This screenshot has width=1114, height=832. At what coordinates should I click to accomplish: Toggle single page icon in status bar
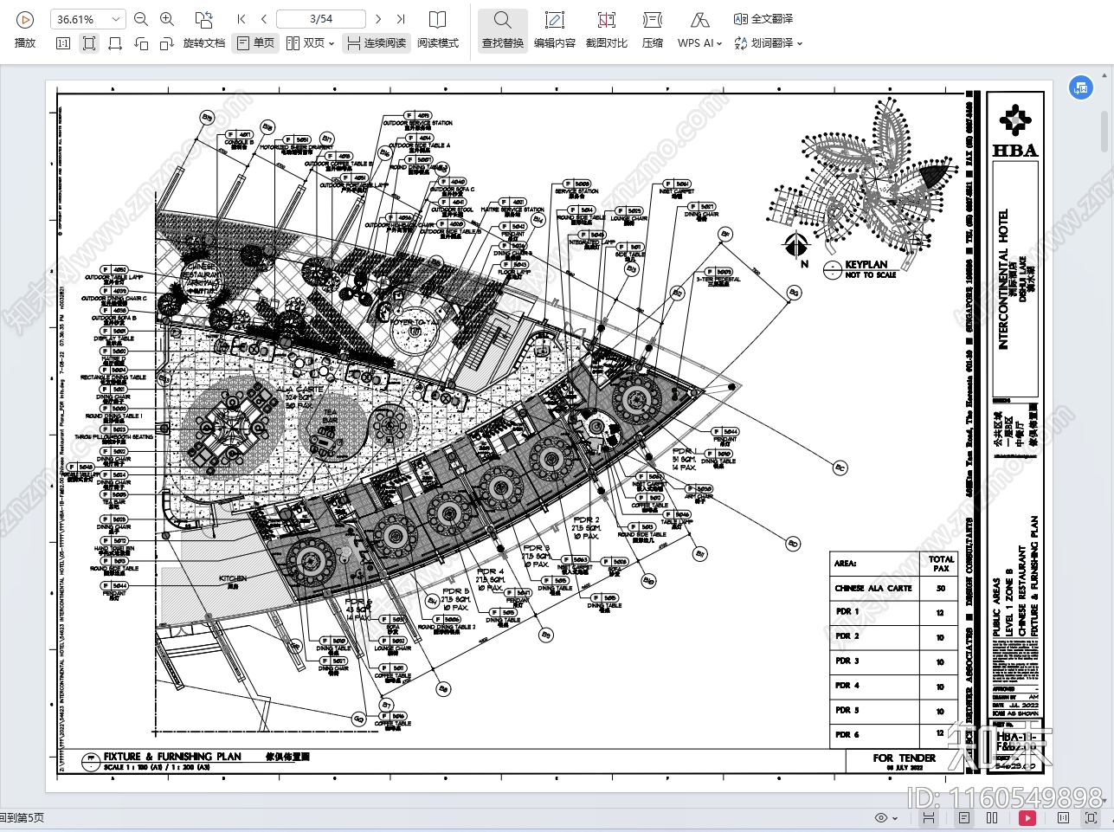[x=964, y=817]
